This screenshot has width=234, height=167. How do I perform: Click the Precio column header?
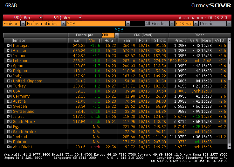coord(178,41)
